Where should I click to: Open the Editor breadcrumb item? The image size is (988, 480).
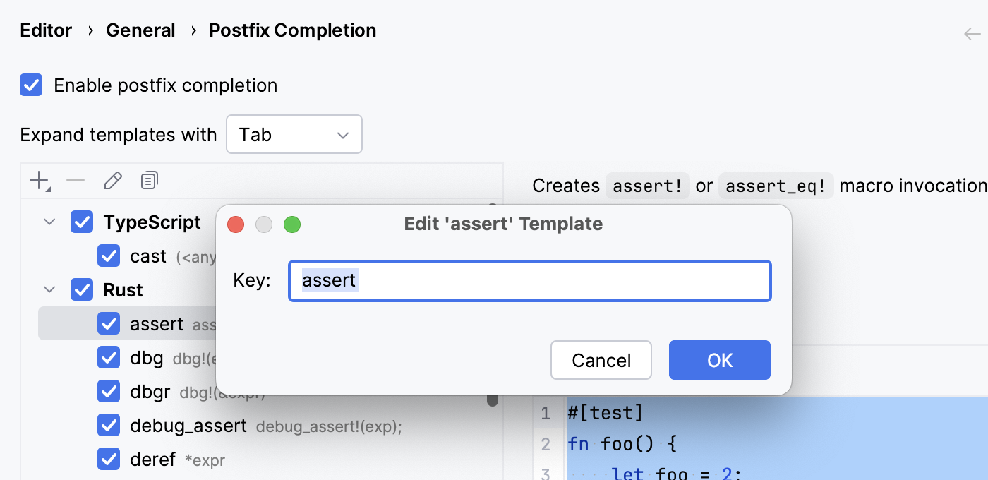pos(45,30)
